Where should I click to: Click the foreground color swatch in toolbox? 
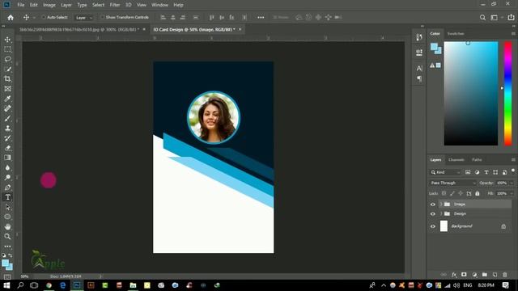6,264
